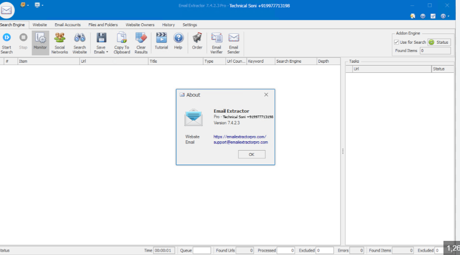This screenshot has width=460, height=255.
Task: Click the Addon Engine Found Items field
Action: [435, 51]
